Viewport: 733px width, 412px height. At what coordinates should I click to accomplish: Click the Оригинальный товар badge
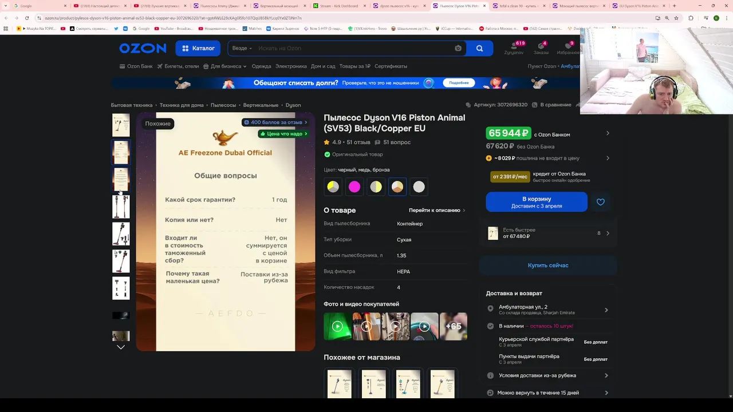pos(353,154)
